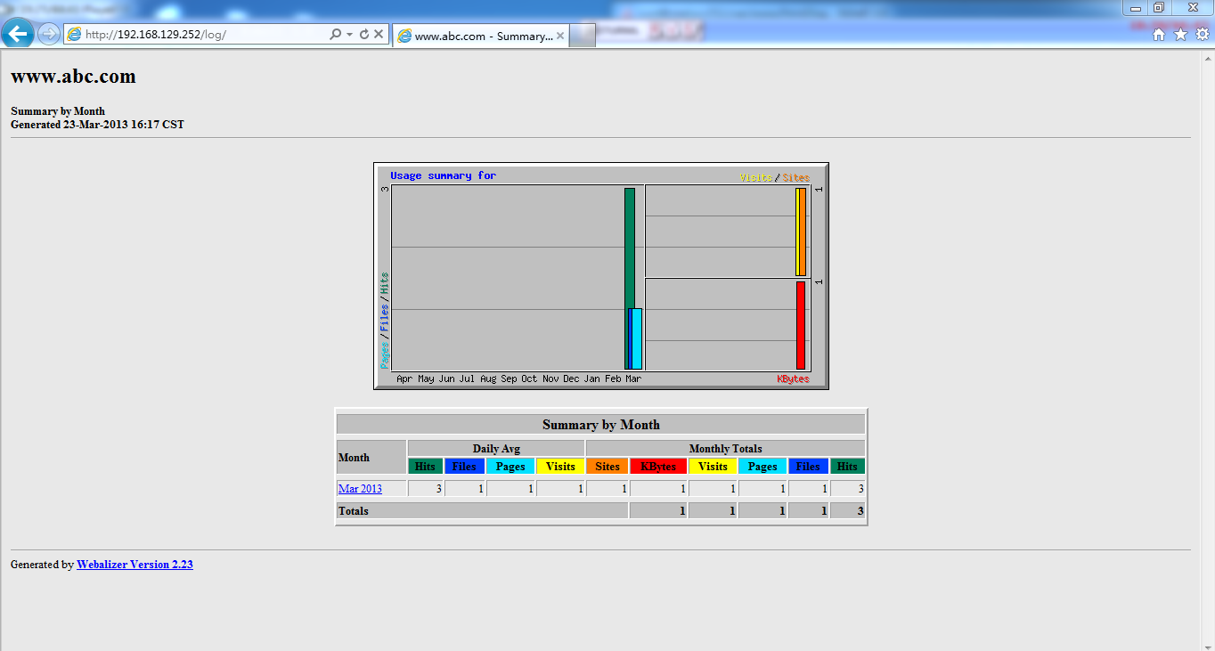Click the search magnifier icon in address bar
This screenshot has width=1215, height=651.
[x=335, y=35]
